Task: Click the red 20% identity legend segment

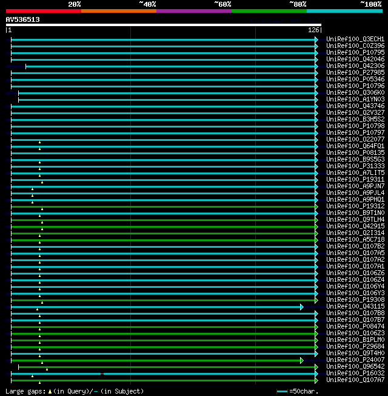Action: [x=44, y=11]
